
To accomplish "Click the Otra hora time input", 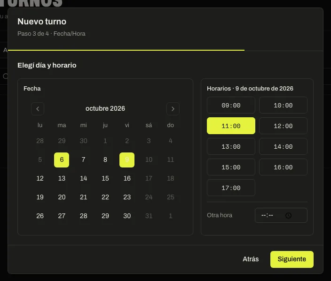I will [281, 215].
